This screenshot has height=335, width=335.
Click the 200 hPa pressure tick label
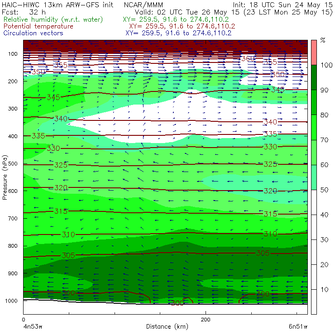coord(13,81)
